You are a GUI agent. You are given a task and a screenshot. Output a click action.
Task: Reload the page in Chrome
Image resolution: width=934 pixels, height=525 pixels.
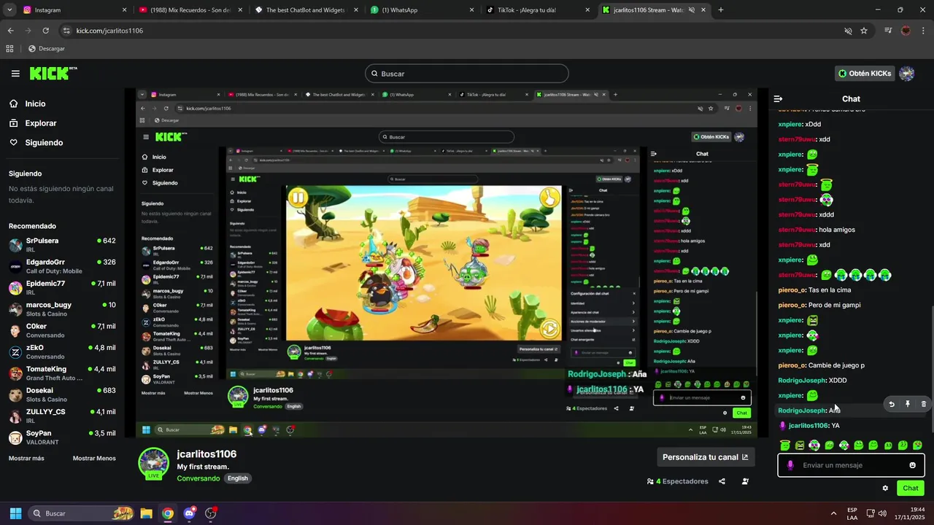(x=45, y=31)
